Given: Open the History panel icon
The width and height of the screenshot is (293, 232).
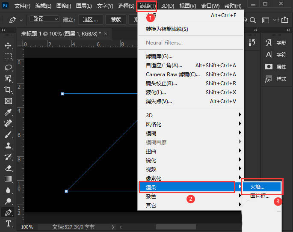Looking at the screenshot, I should tap(252, 43).
